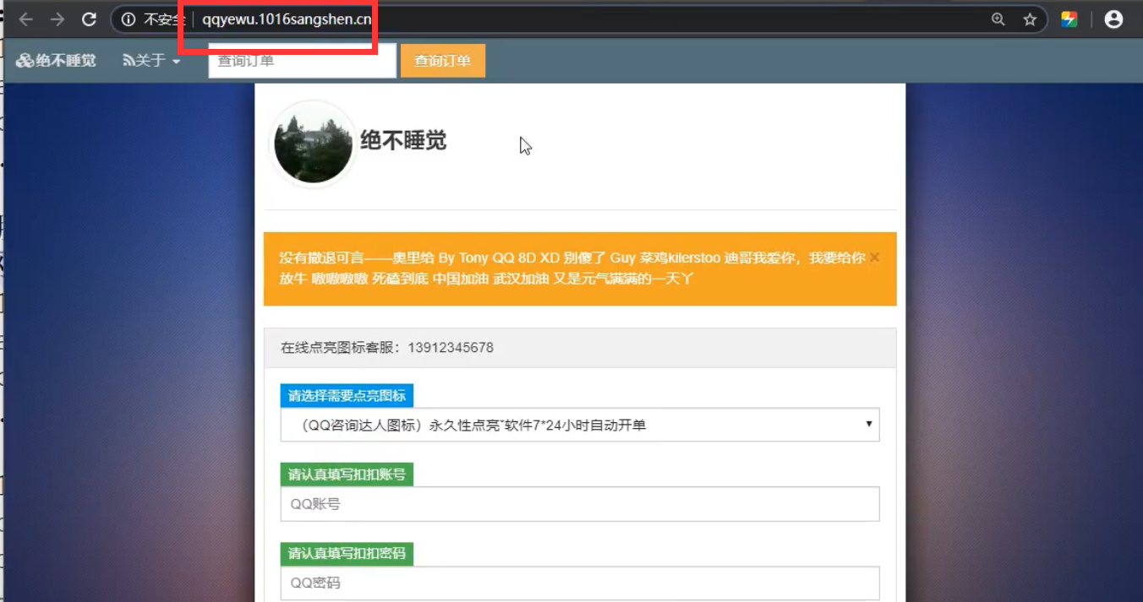Click the browser forward arrow
The height and width of the screenshot is (602, 1143).
click(x=57, y=19)
